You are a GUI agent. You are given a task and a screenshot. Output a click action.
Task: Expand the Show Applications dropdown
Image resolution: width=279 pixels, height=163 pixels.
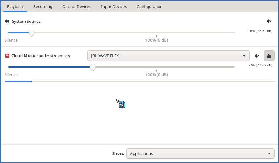click(x=200, y=153)
